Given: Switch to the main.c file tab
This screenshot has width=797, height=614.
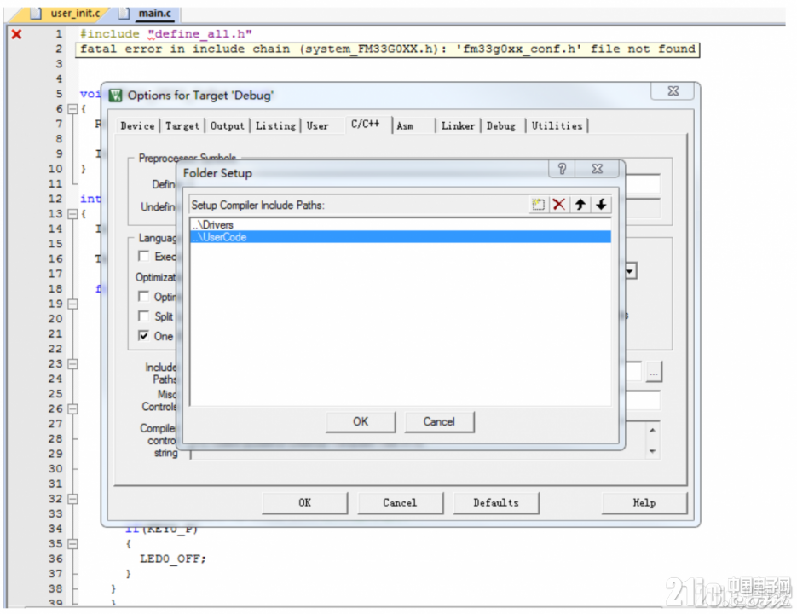Looking at the screenshot, I should coord(149,14).
